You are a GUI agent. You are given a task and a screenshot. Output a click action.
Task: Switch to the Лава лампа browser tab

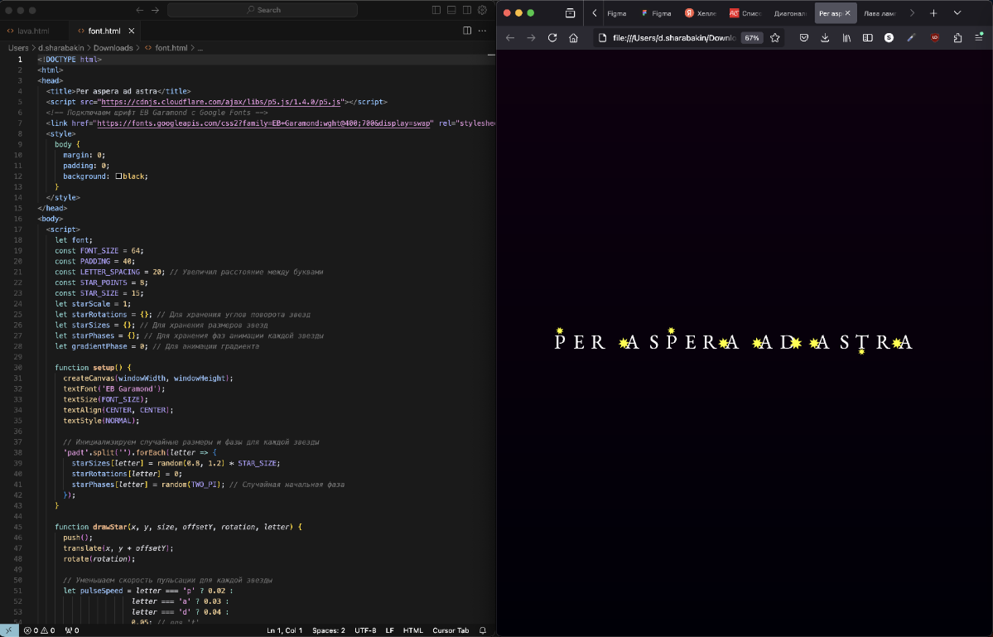pyautogui.click(x=880, y=13)
